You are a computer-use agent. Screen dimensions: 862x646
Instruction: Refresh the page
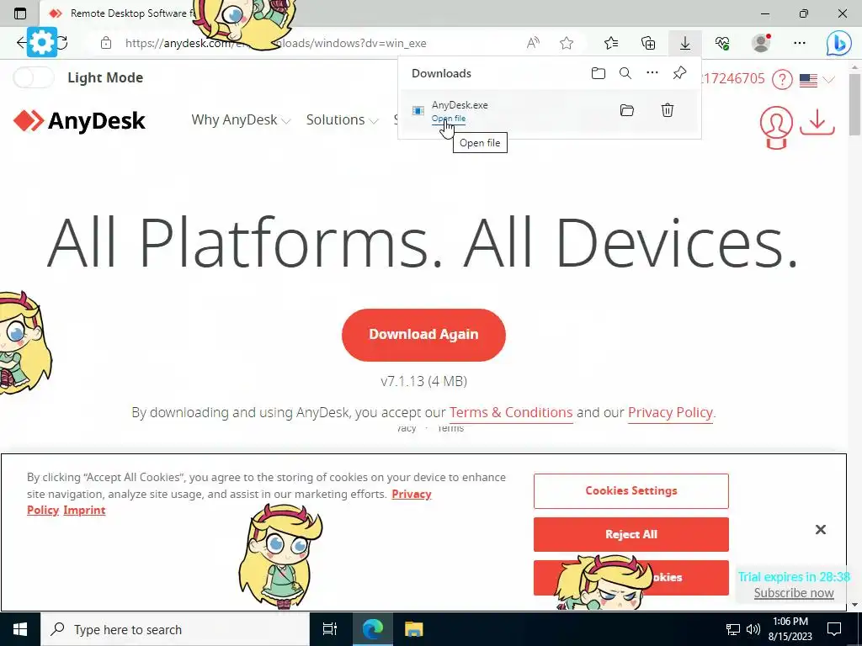click(62, 43)
